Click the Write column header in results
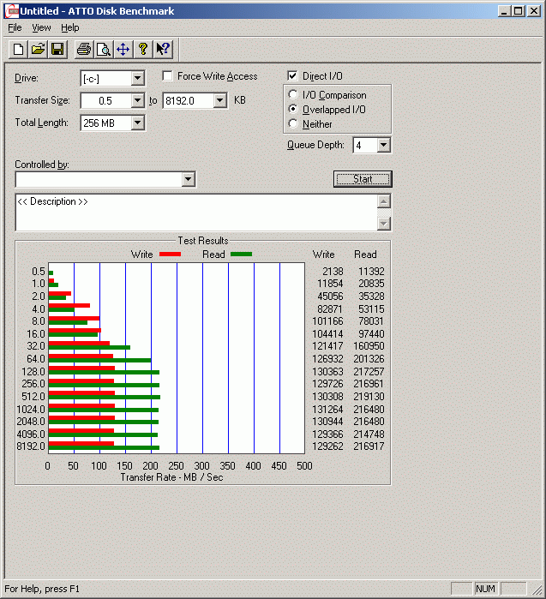Image resolution: width=546 pixels, height=599 pixels. coord(324,255)
